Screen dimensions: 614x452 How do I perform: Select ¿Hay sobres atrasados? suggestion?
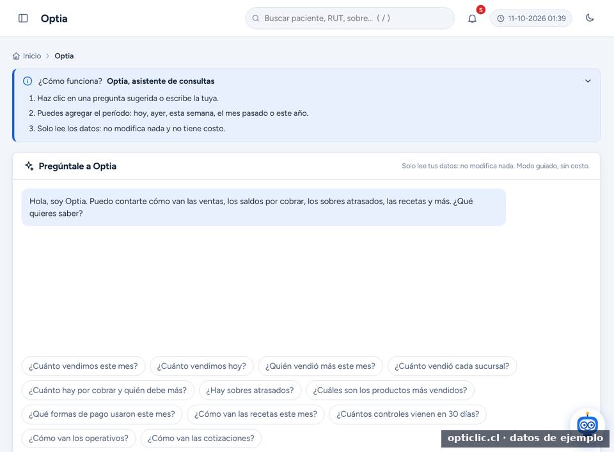[x=250, y=390]
